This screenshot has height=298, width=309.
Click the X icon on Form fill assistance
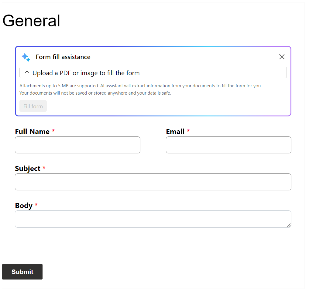[x=282, y=57]
